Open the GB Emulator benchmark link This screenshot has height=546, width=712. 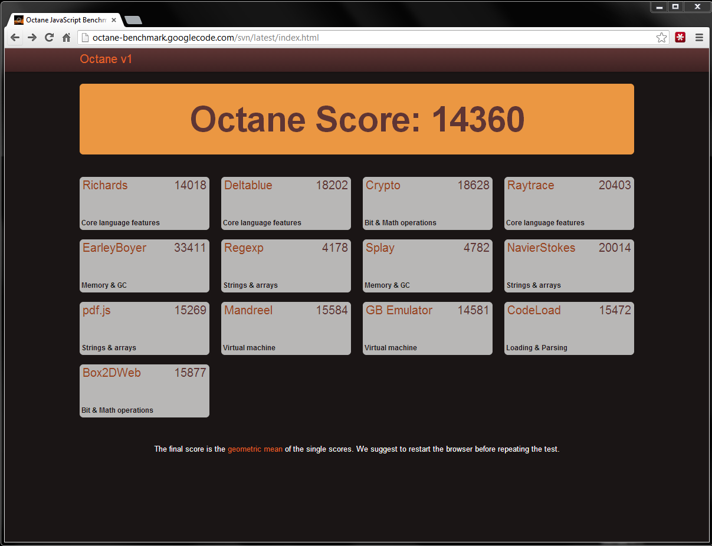[x=399, y=310]
